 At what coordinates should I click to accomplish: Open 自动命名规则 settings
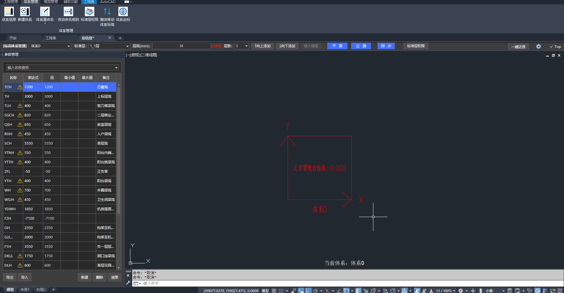tap(68, 12)
